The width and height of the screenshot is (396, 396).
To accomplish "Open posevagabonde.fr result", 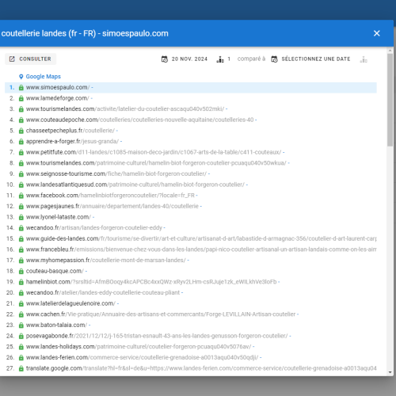I will coord(157,337).
